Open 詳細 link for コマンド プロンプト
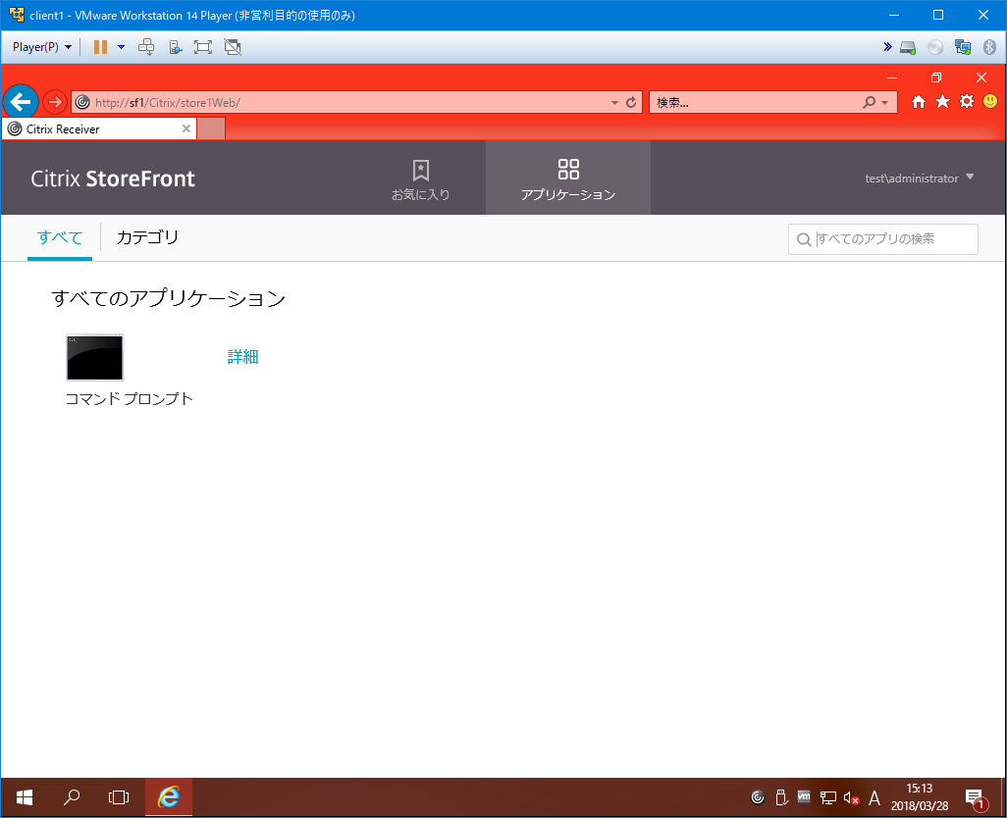 [242, 357]
